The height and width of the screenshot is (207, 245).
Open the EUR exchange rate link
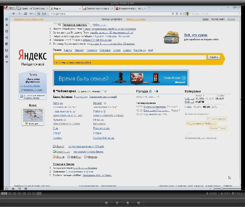[189, 102]
